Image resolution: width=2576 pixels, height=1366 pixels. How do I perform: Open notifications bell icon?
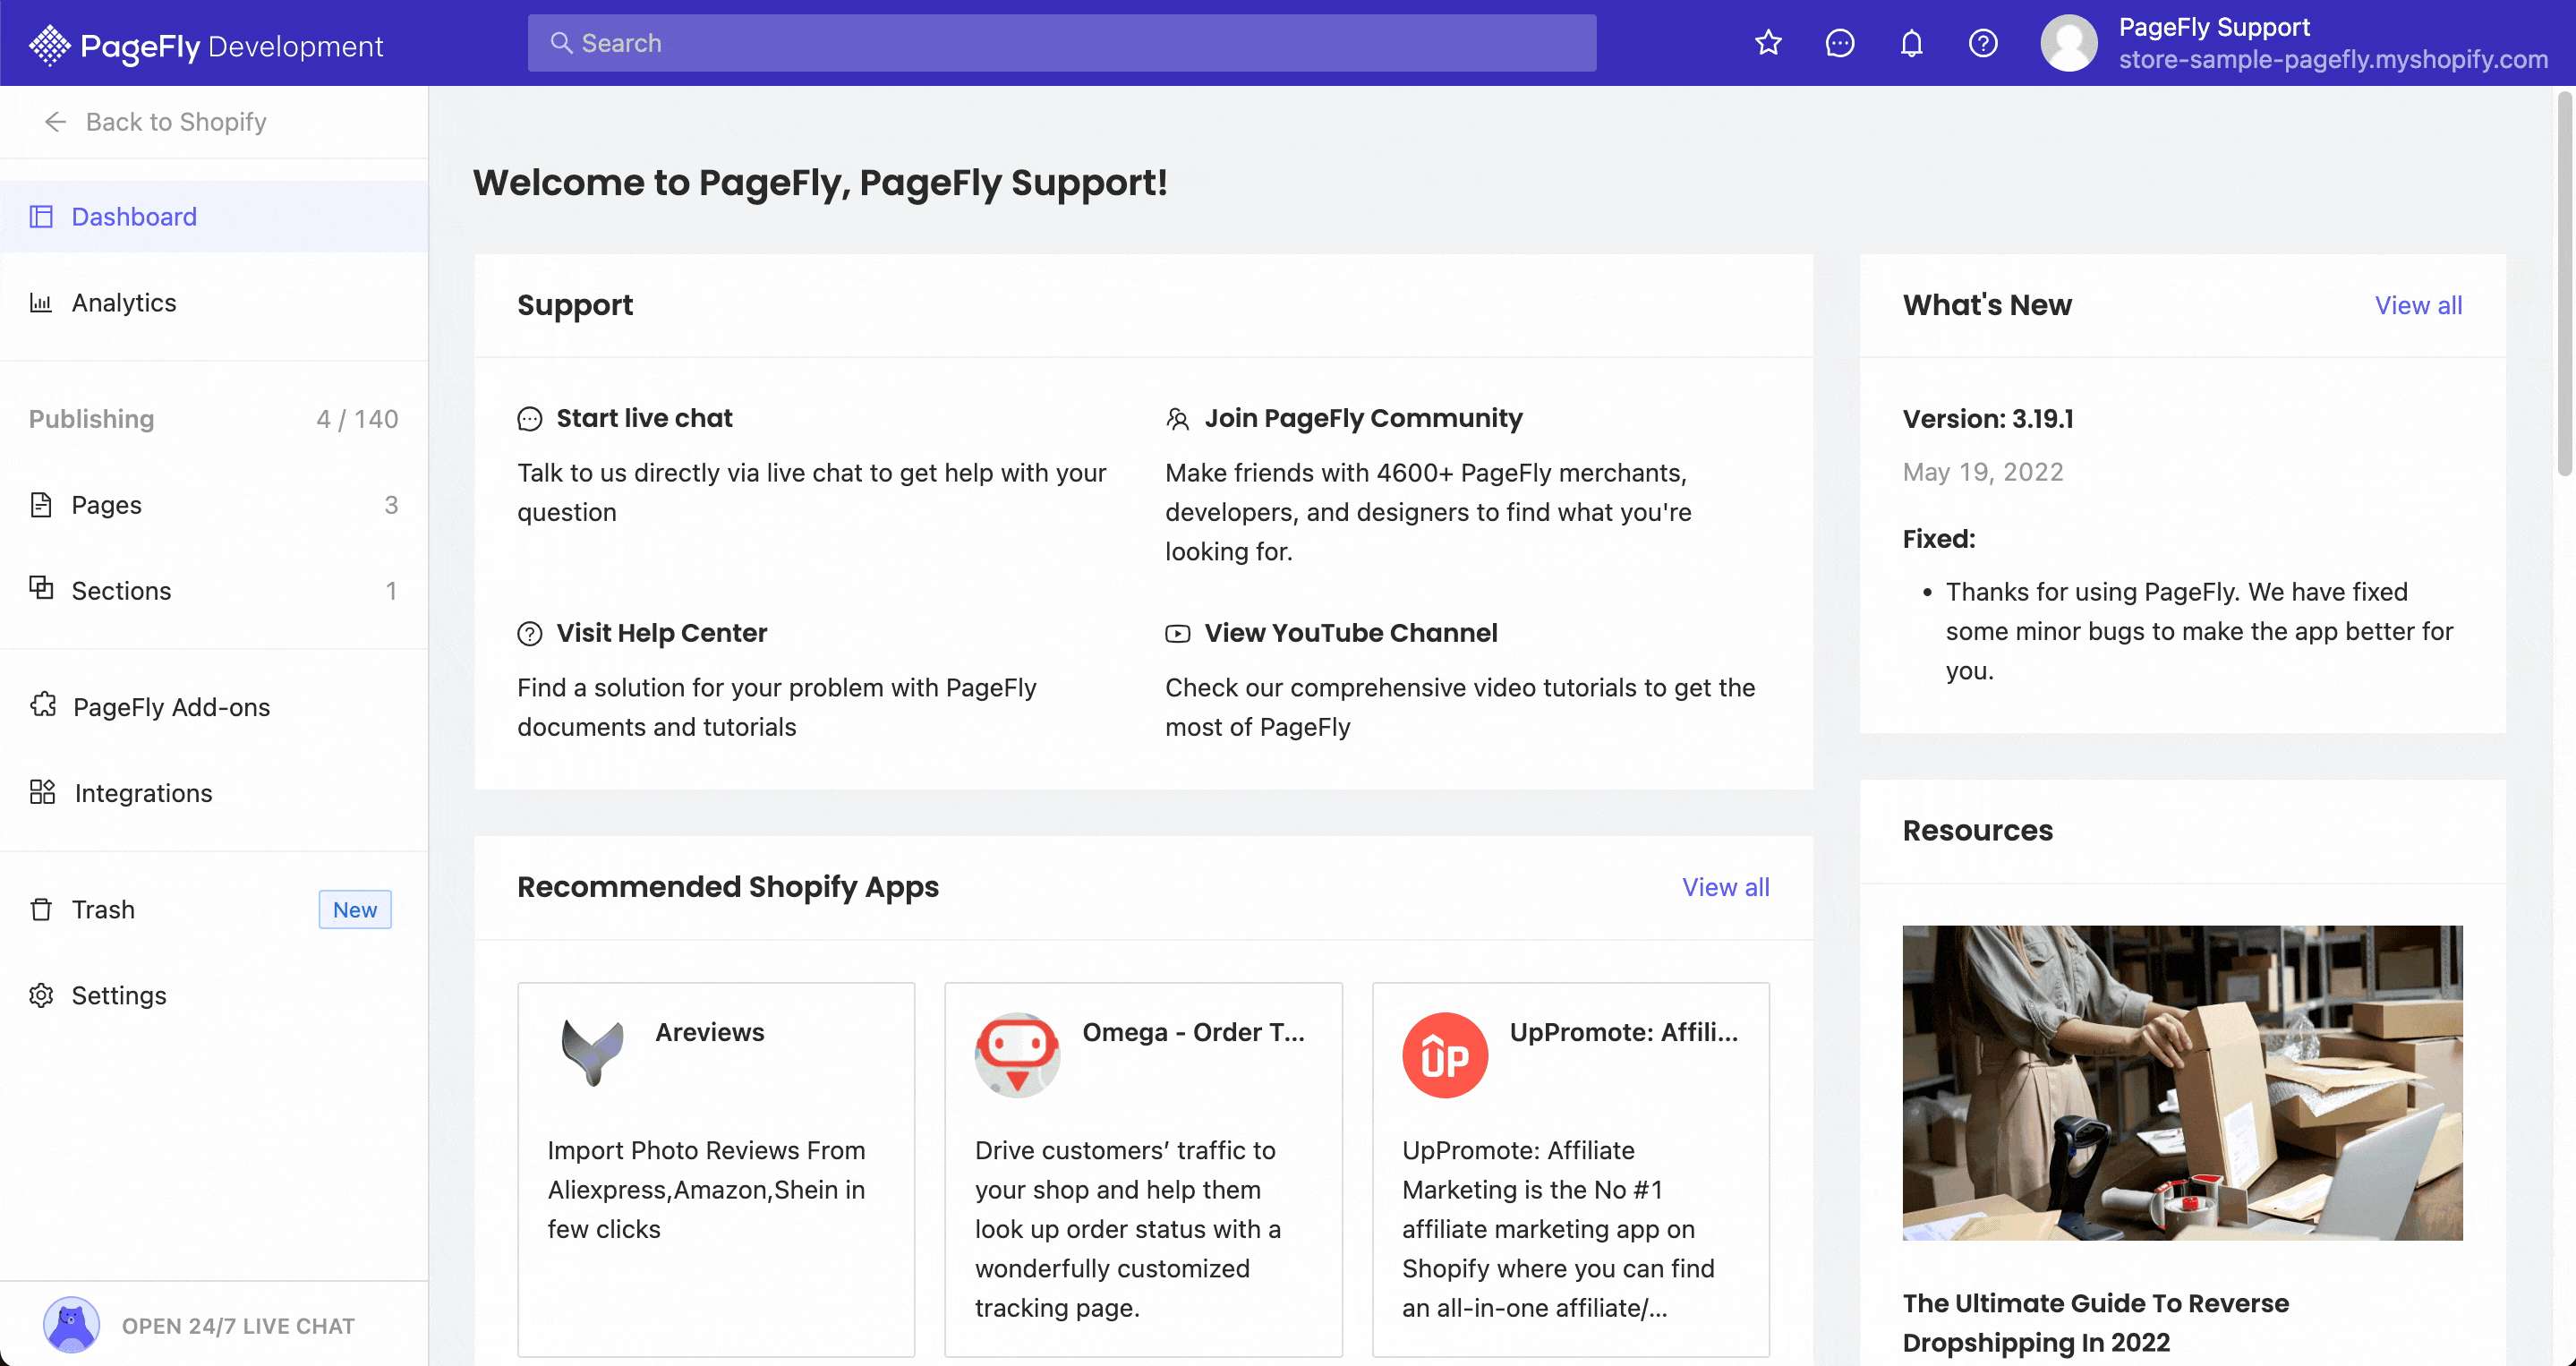click(x=1911, y=43)
